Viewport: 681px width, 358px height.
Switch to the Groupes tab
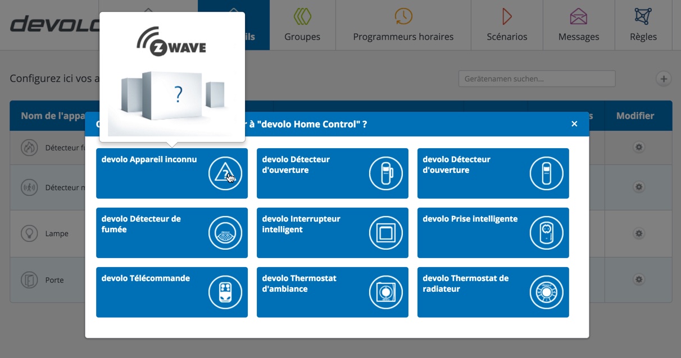coord(302,25)
